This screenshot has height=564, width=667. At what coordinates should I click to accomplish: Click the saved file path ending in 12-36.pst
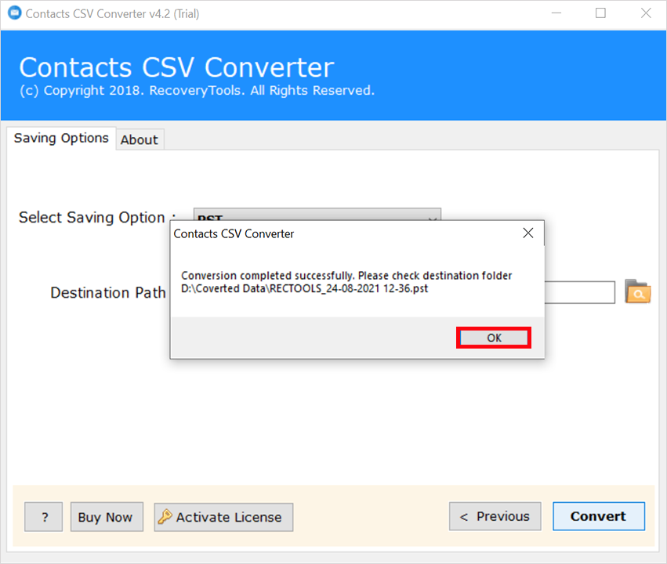(x=305, y=288)
